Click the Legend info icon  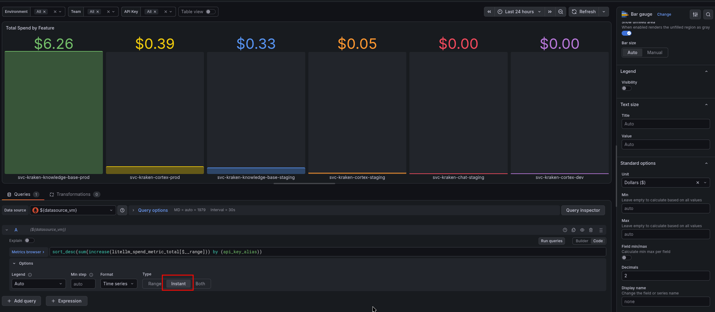(30, 275)
